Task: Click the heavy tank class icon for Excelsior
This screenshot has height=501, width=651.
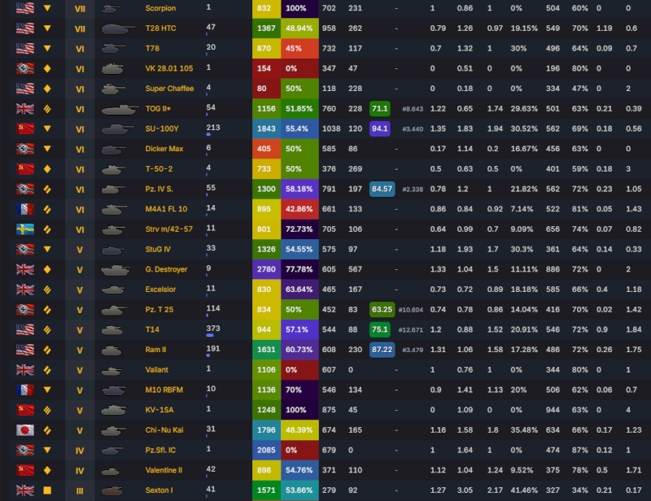Action: point(47,290)
